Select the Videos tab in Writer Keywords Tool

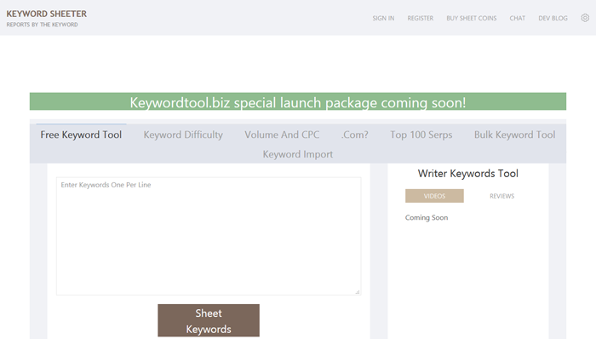434,196
